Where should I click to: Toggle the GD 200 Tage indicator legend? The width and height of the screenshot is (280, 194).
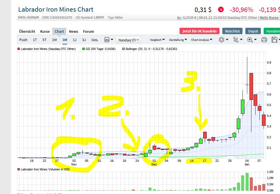click(x=84, y=49)
